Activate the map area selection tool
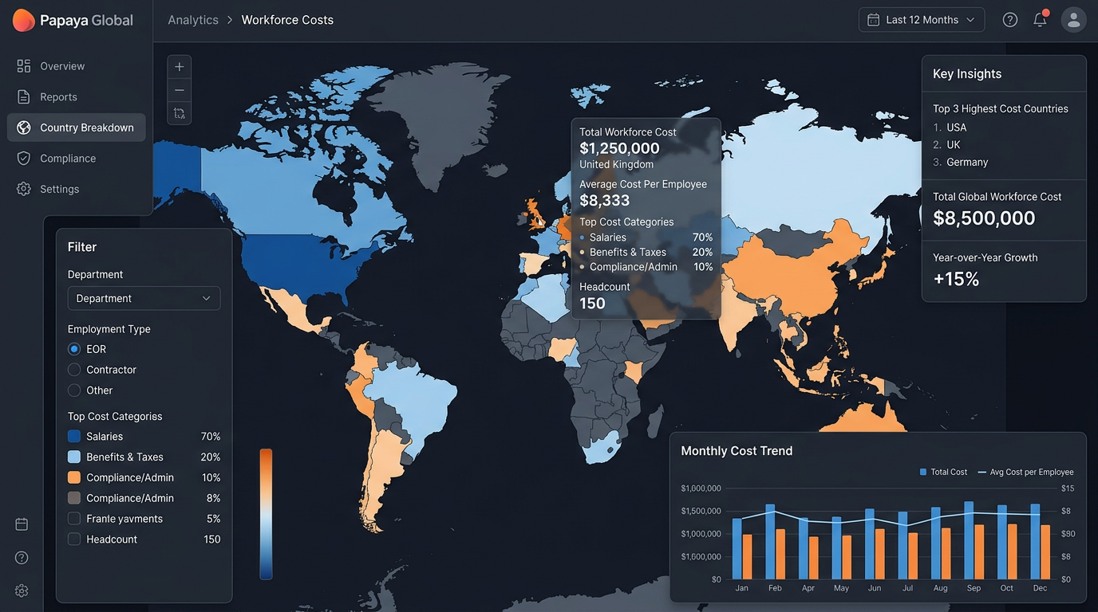1098x612 pixels. point(180,113)
